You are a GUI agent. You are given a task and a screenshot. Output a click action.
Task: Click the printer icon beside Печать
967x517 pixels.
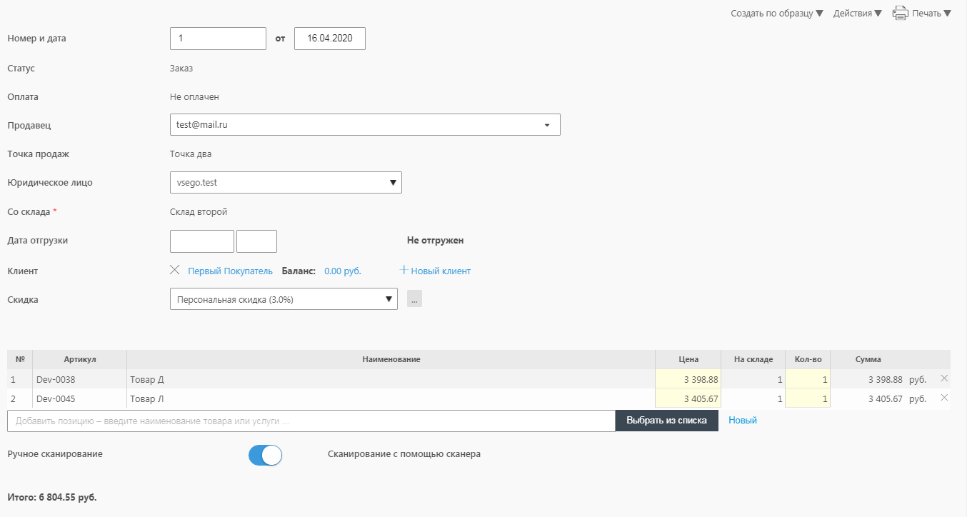click(x=900, y=13)
